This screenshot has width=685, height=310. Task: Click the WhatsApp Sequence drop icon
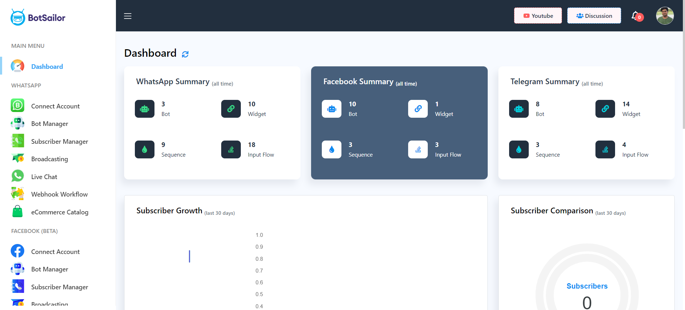tap(144, 149)
